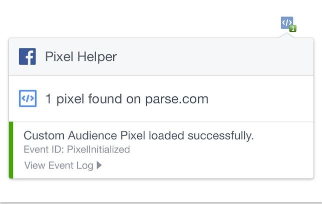Click the blue code bracket pixel icon

(28, 98)
